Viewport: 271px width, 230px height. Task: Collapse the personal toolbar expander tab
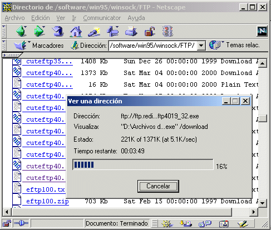(x=12, y=55)
